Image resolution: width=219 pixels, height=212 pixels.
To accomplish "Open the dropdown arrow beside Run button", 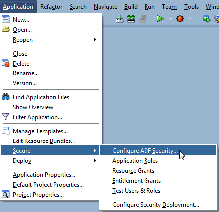I will tap(170, 19).
